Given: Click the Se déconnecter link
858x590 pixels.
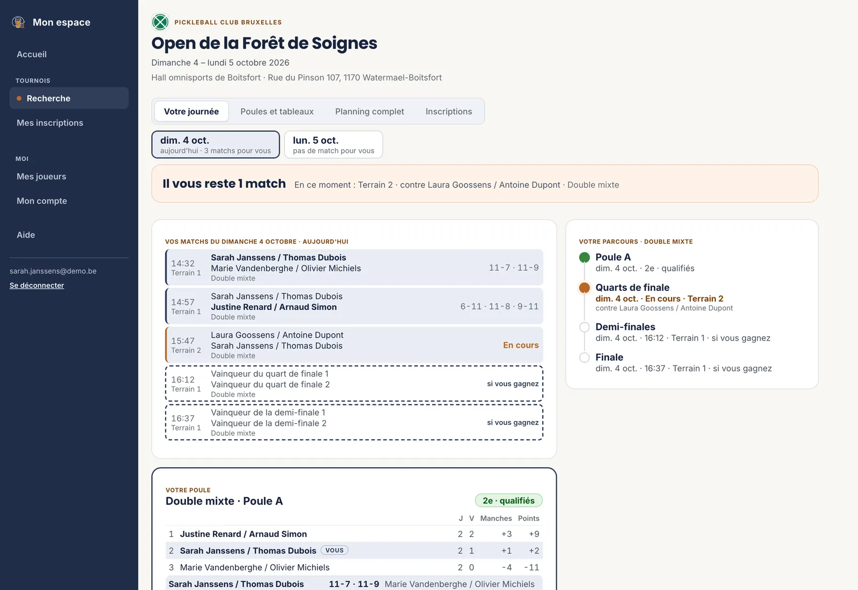Looking at the screenshot, I should point(36,285).
